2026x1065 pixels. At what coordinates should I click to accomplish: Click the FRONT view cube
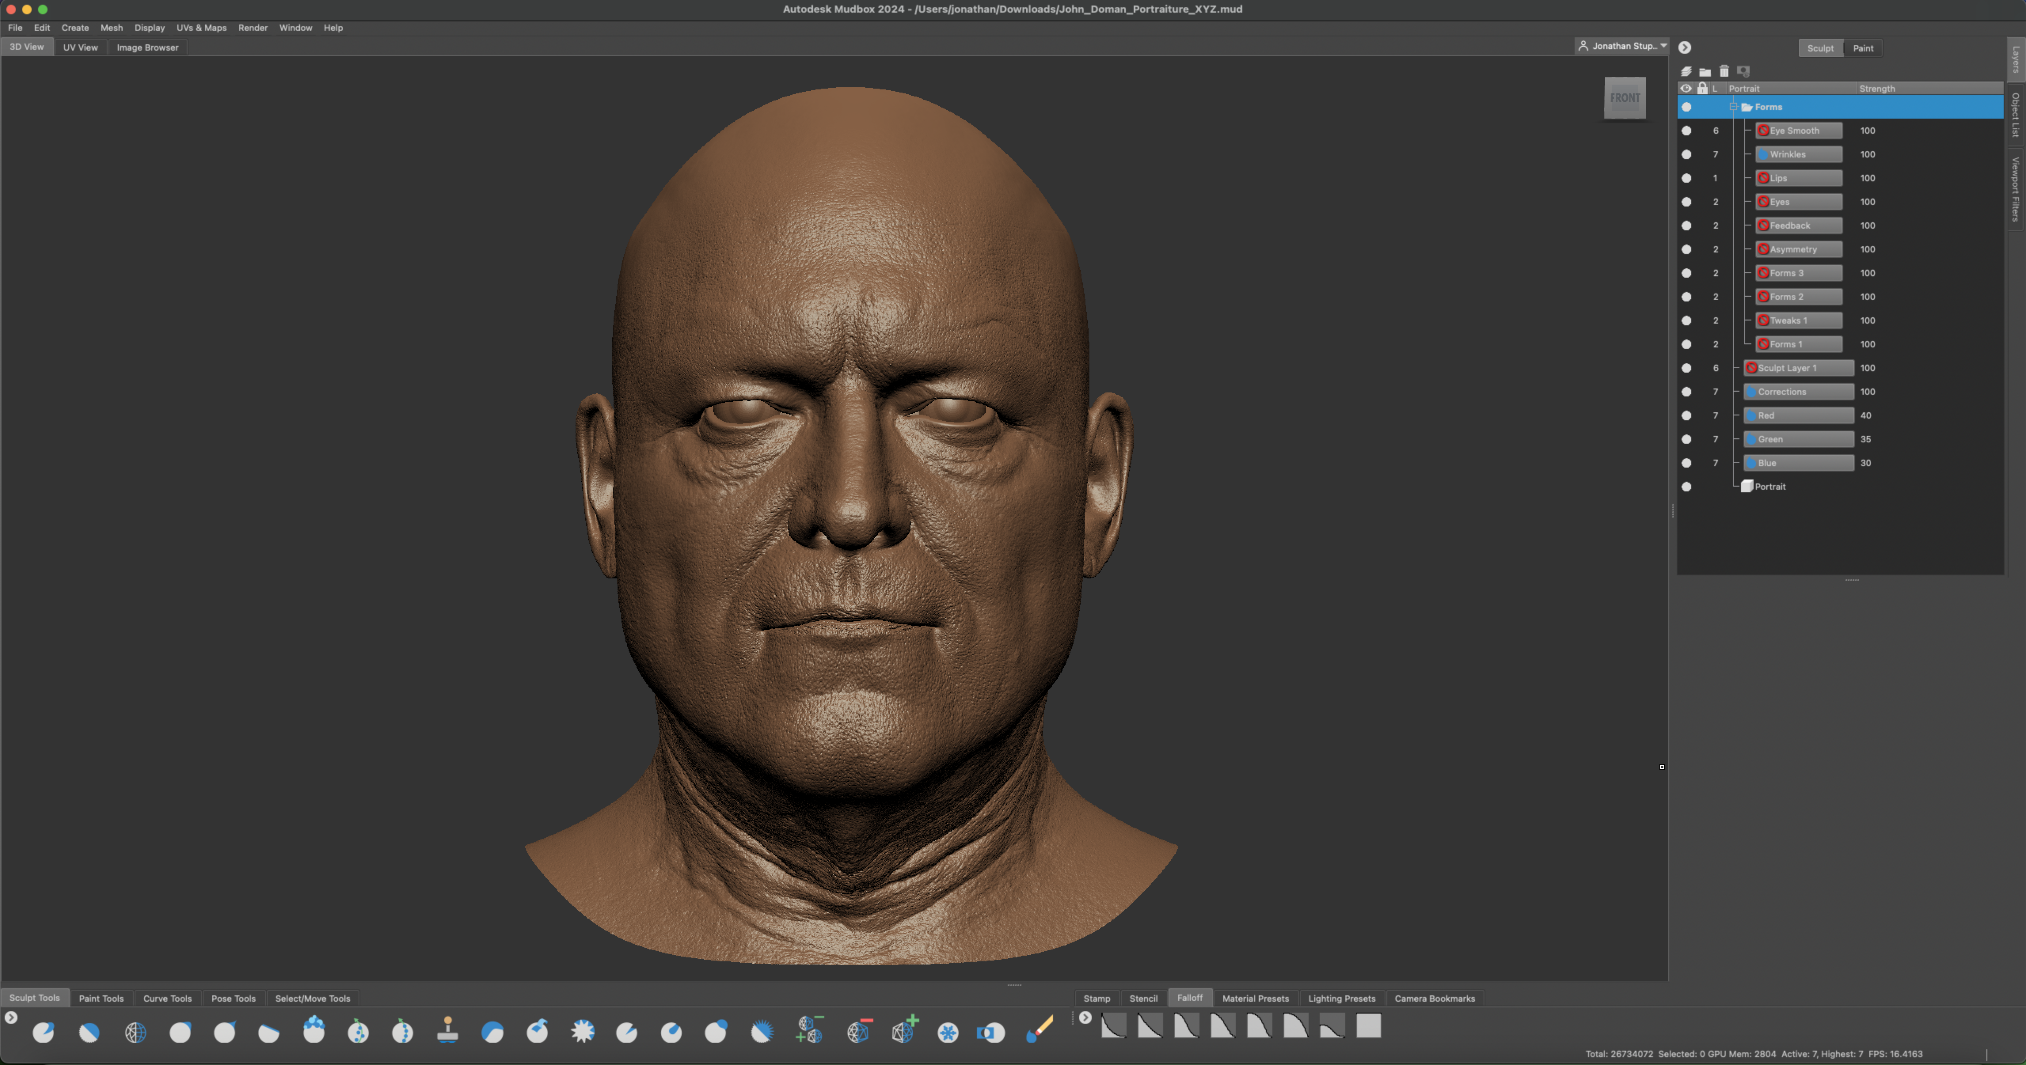pyautogui.click(x=1625, y=98)
